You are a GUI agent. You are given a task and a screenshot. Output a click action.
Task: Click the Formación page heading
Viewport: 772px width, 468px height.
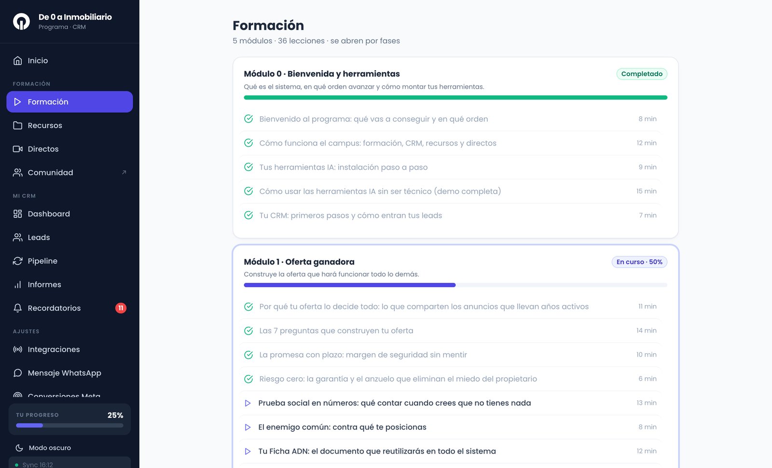point(268,26)
